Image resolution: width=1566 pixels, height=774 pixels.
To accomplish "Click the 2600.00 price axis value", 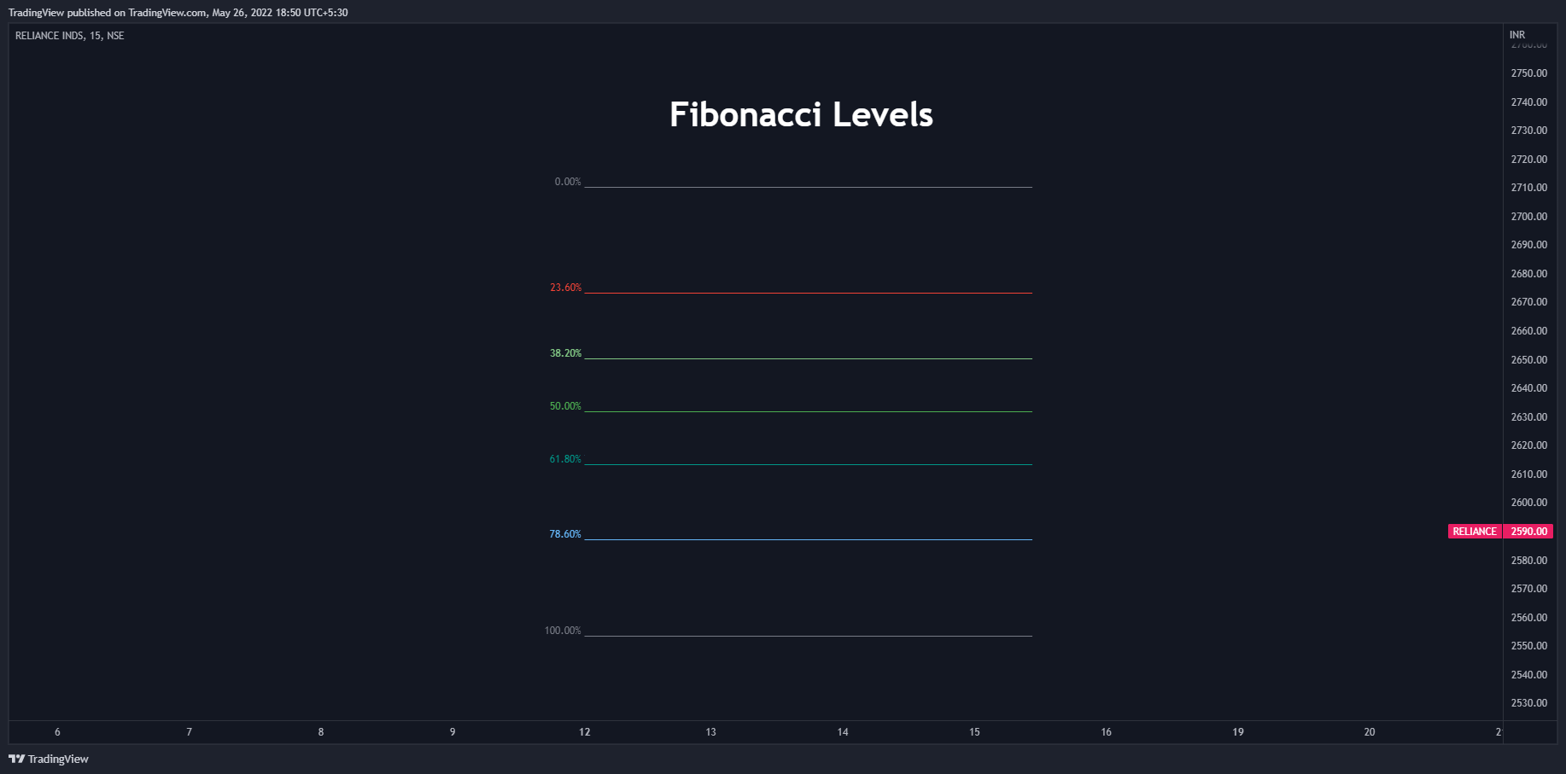I will 1529,503.
